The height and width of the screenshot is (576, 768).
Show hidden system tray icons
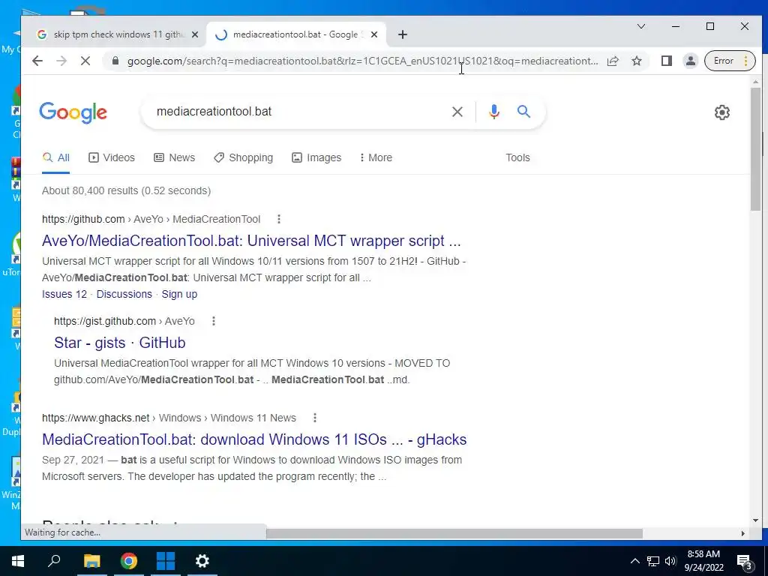[634, 561]
